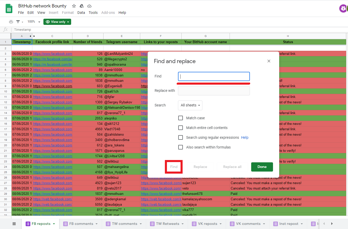Select the cell containing @LeniMulyantini24
This screenshot has height=229, width=348.
coord(122,54)
